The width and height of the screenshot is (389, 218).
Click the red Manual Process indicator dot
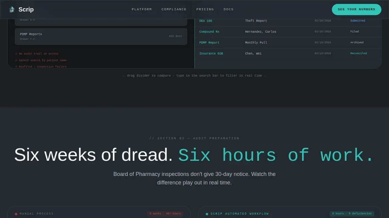coord(16,214)
